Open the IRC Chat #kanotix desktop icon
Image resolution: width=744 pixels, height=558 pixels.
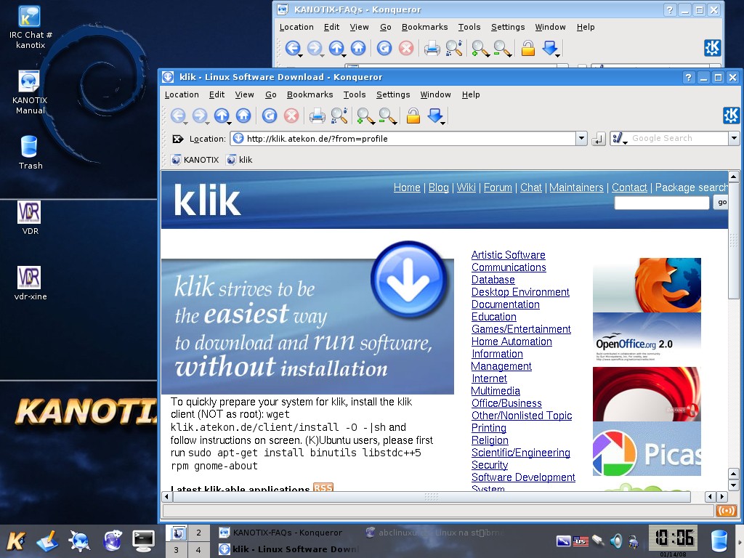coord(30,27)
